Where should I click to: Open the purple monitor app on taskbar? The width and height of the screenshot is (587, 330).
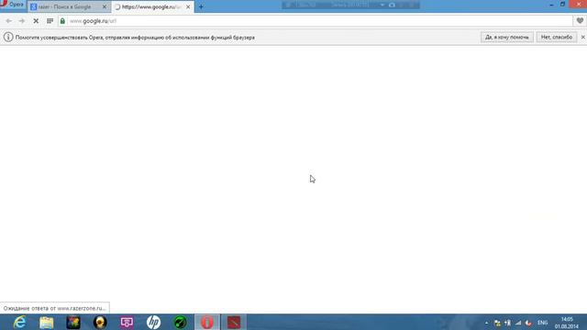(127, 322)
